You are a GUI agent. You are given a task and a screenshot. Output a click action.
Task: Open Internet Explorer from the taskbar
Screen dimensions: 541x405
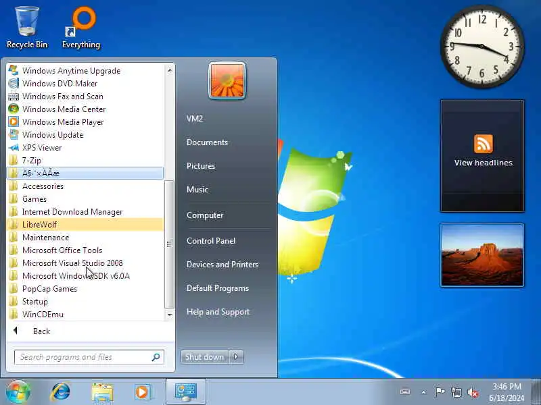point(60,392)
